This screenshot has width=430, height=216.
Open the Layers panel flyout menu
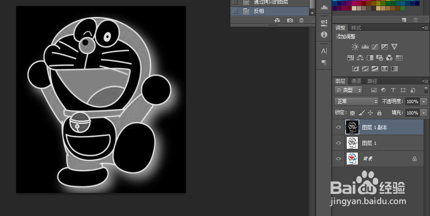pos(425,81)
